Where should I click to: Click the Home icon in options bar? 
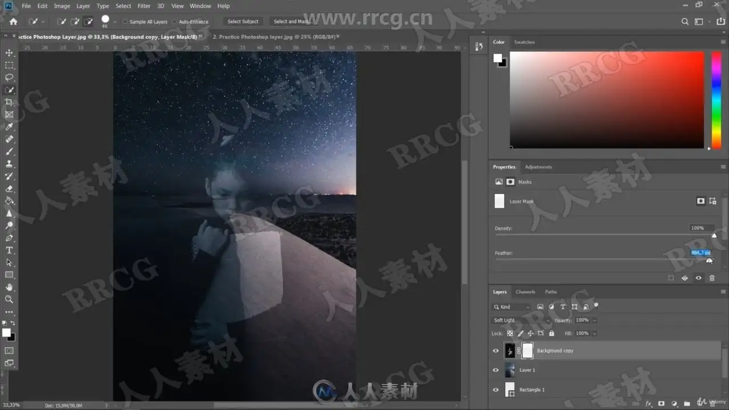(13, 22)
